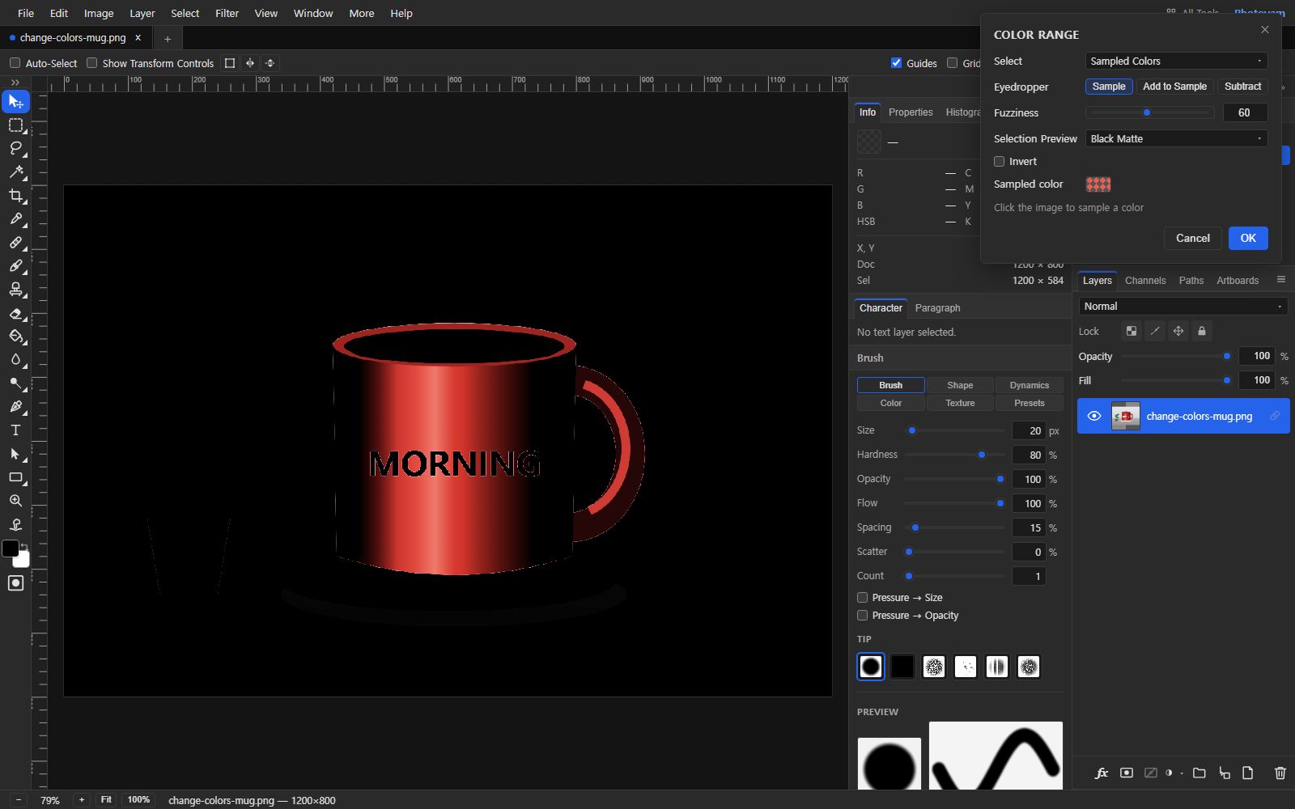Open the Select menu

(185, 13)
